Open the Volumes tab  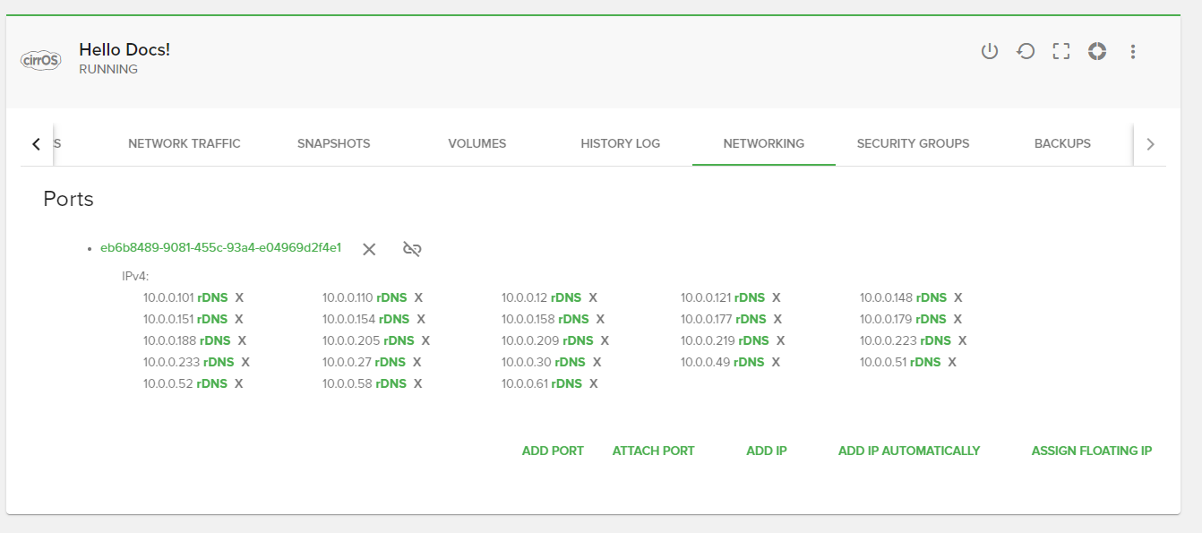tap(477, 143)
